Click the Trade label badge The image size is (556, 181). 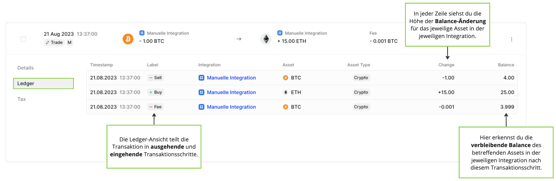click(x=54, y=42)
